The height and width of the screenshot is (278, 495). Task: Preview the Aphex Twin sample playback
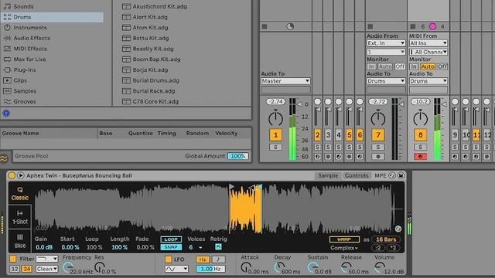click(21, 175)
